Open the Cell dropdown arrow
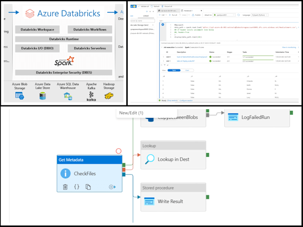This screenshot has width=303, height=227. click(166, 15)
